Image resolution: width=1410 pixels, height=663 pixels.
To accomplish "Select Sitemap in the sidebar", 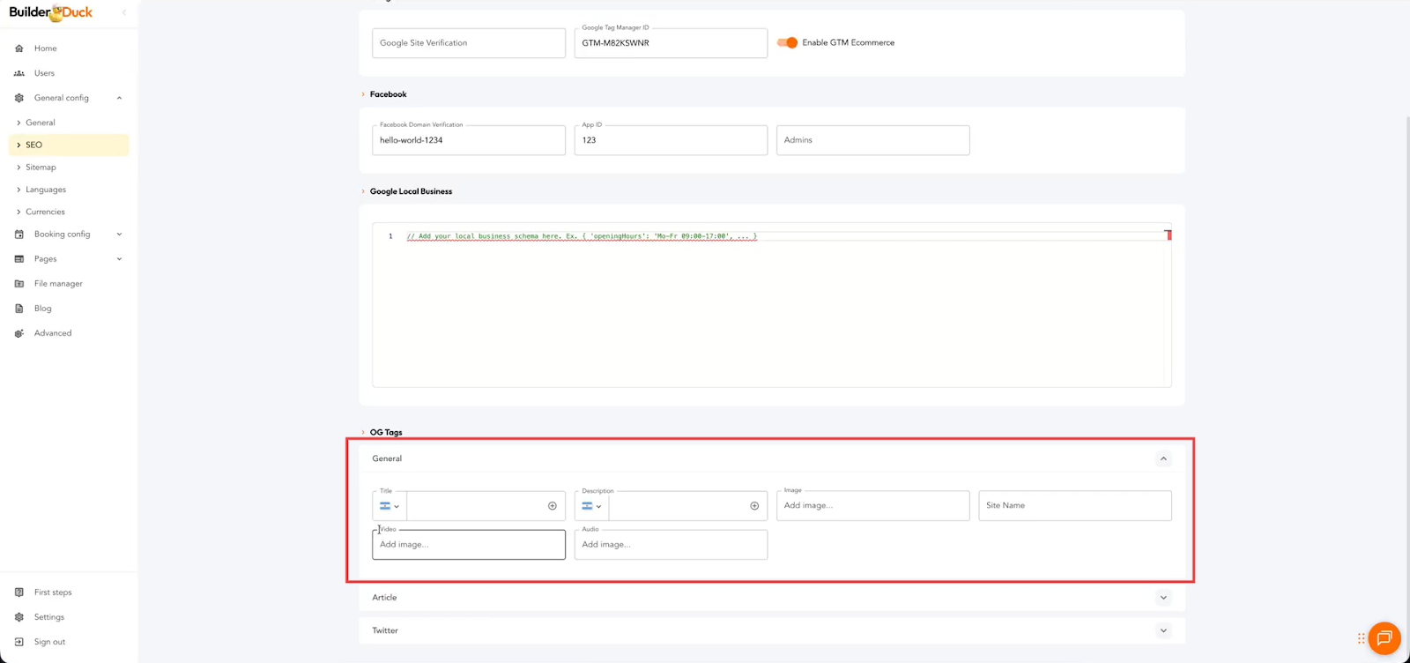I will point(41,168).
